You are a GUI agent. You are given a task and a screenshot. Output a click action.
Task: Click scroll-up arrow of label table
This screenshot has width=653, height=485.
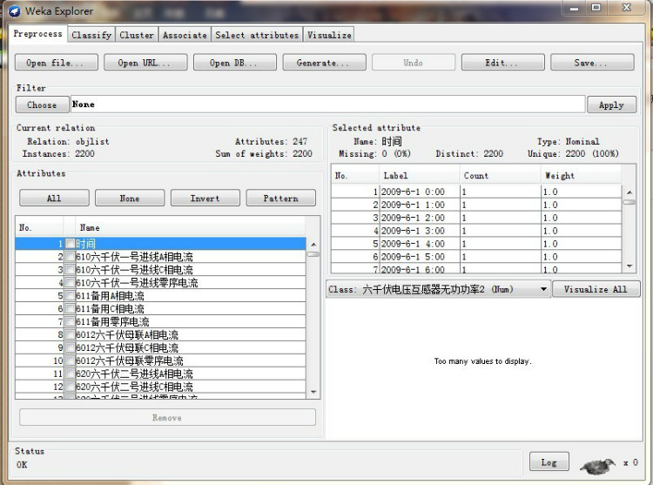coord(629,192)
